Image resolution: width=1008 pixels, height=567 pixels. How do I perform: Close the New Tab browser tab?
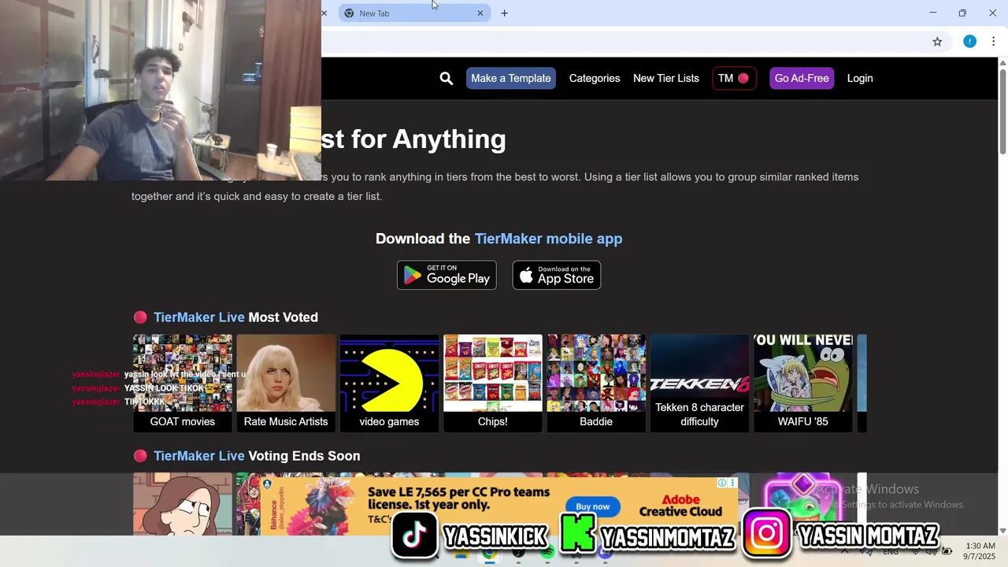coord(480,13)
